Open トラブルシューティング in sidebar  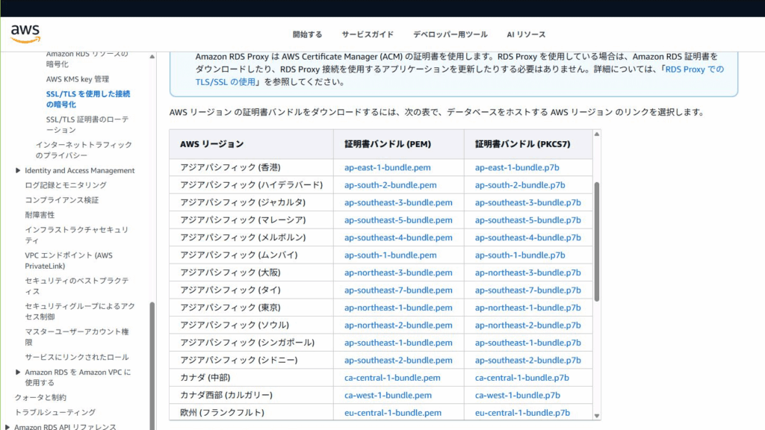coord(55,412)
